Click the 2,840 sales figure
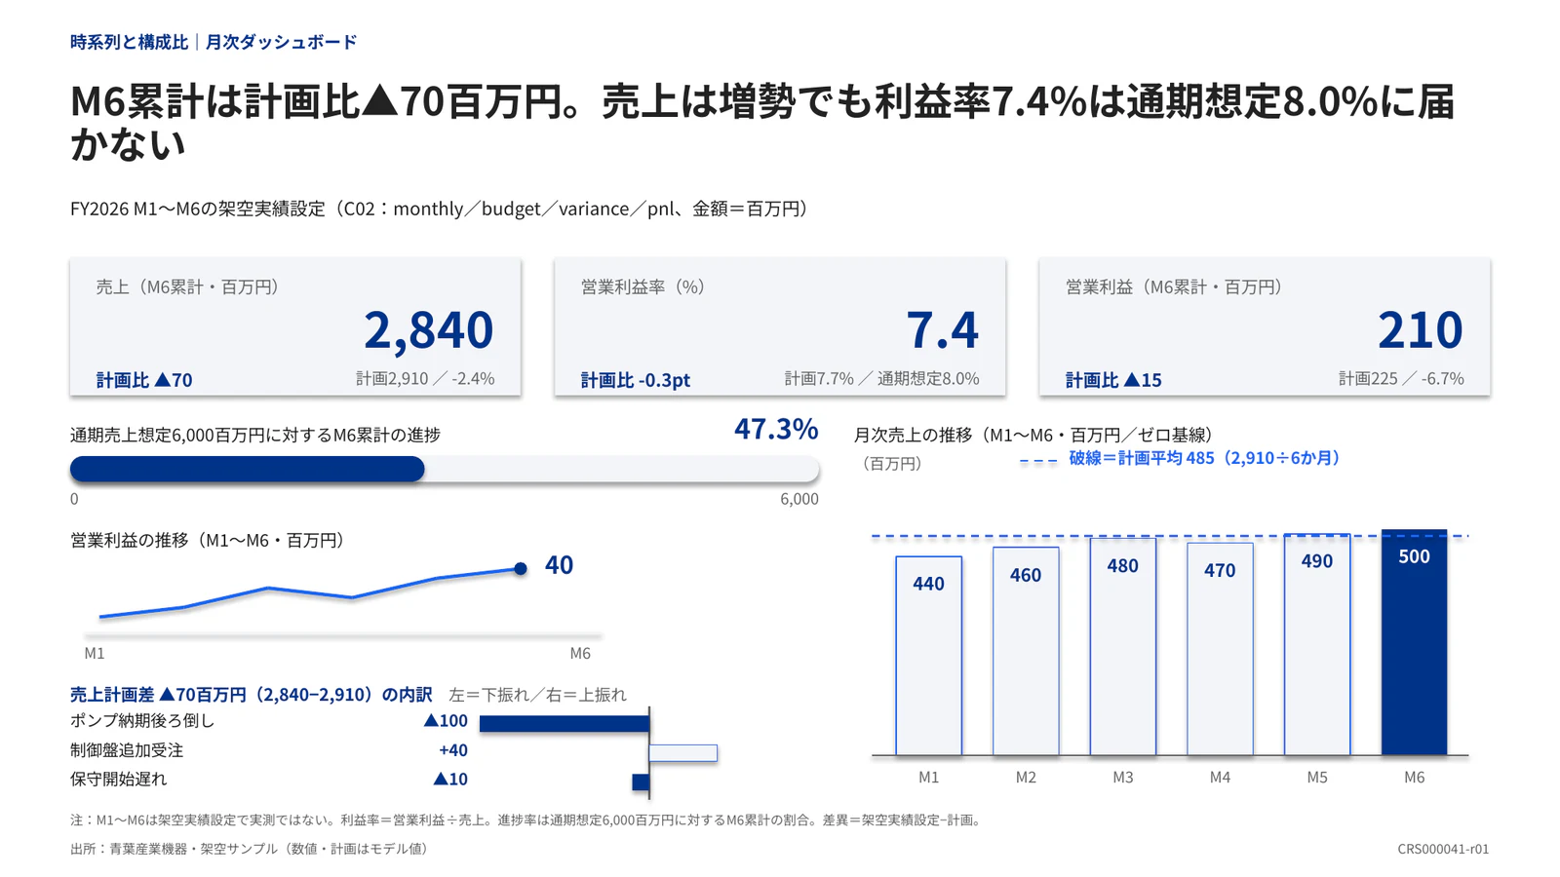Screen dimensions: 1560x877 [428, 329]
